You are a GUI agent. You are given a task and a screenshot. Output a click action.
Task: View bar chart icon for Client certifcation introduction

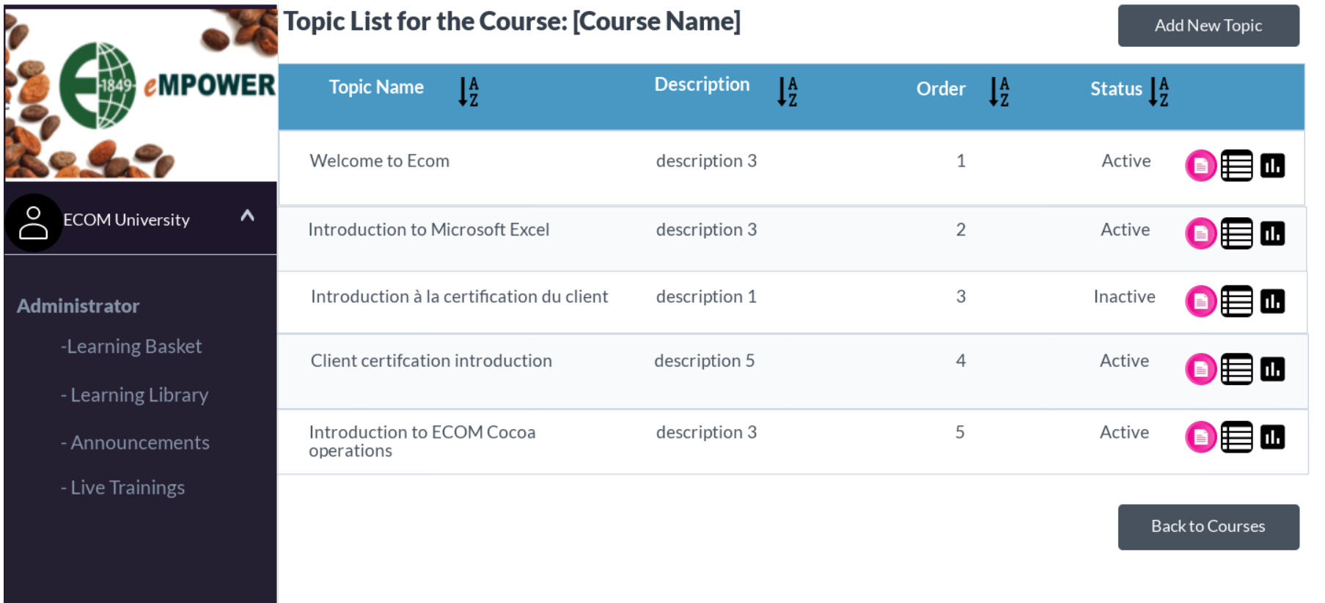click(x=1272, y=369)
